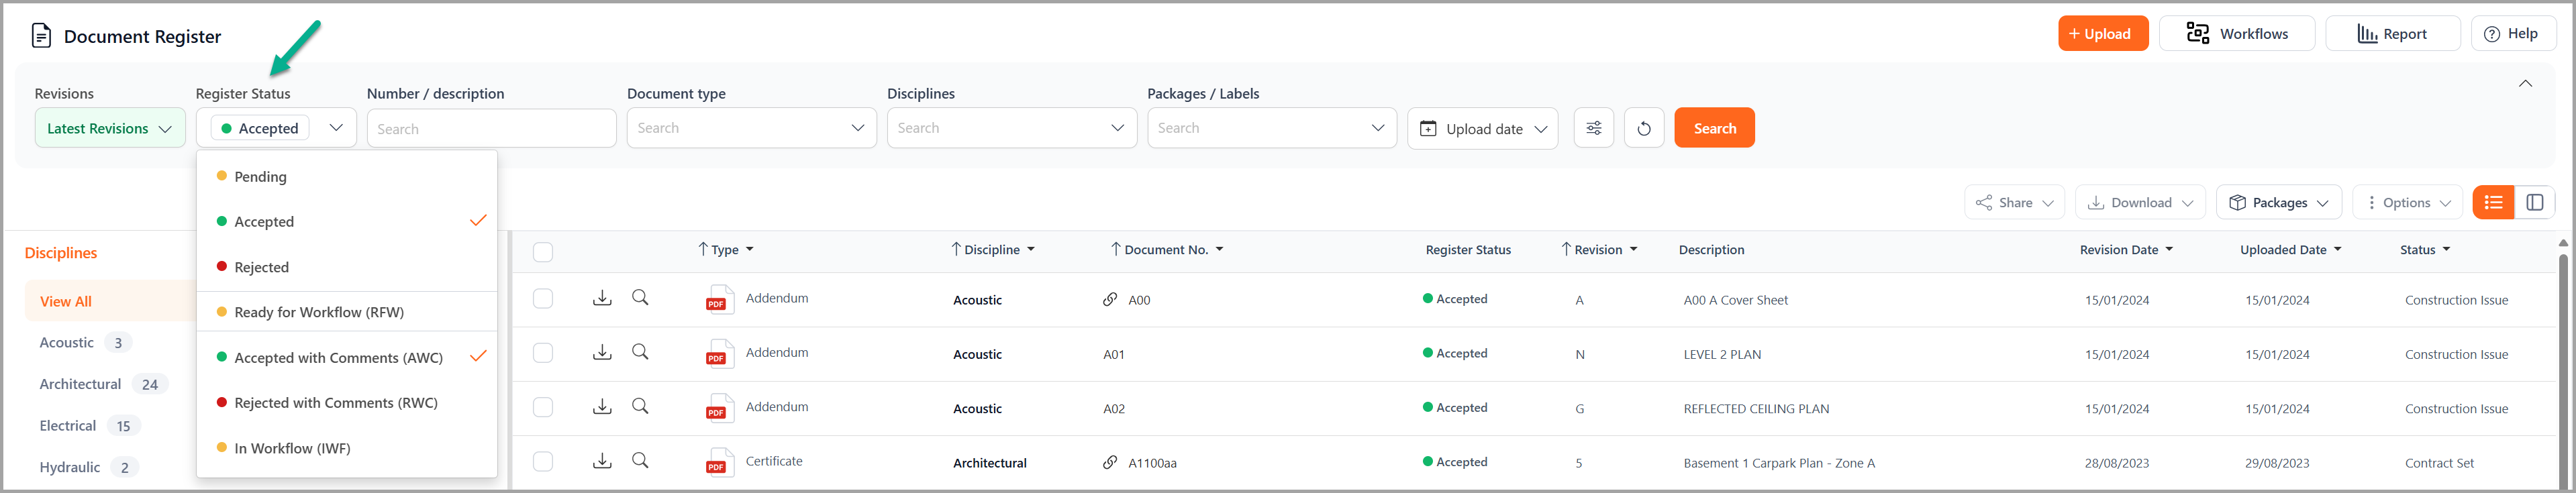Download the A00 Addendum document
This screenshot has height=493, width=2576.
tap(602, 298)
